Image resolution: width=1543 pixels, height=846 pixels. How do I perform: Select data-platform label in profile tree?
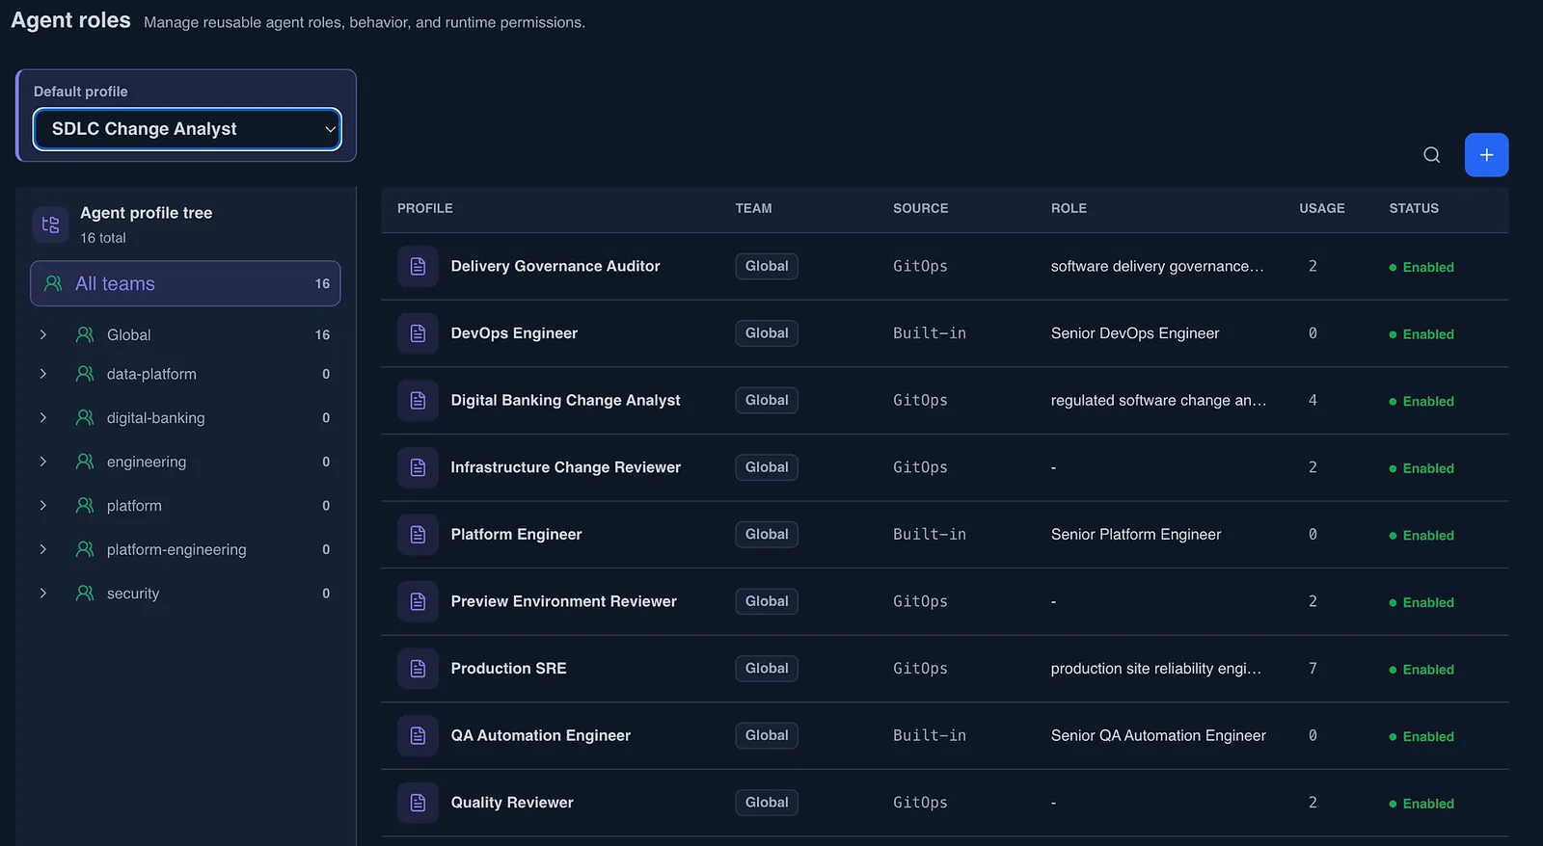coord(151,374)
